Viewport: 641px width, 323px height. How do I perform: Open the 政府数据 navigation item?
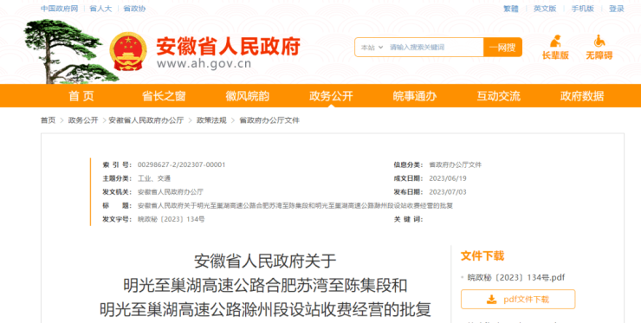(582, 96)
